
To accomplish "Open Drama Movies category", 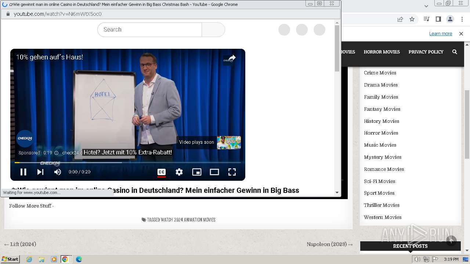I will (381, 85).
